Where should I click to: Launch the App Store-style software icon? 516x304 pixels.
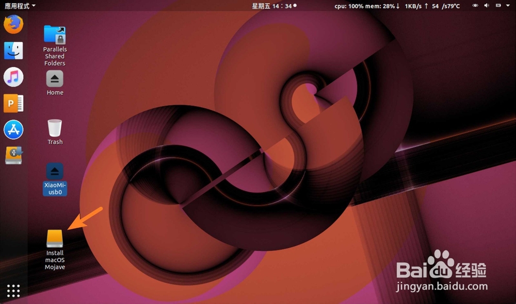click(13, 129)
